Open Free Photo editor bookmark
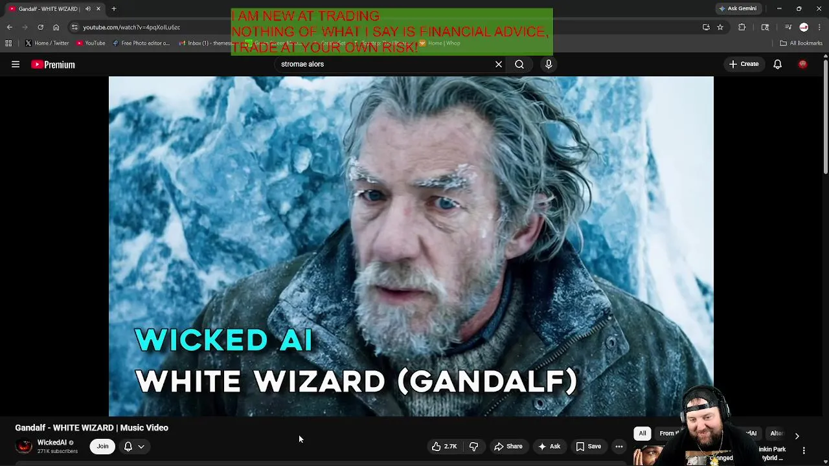This screenshot has height=466, width=829. point(141,43)
